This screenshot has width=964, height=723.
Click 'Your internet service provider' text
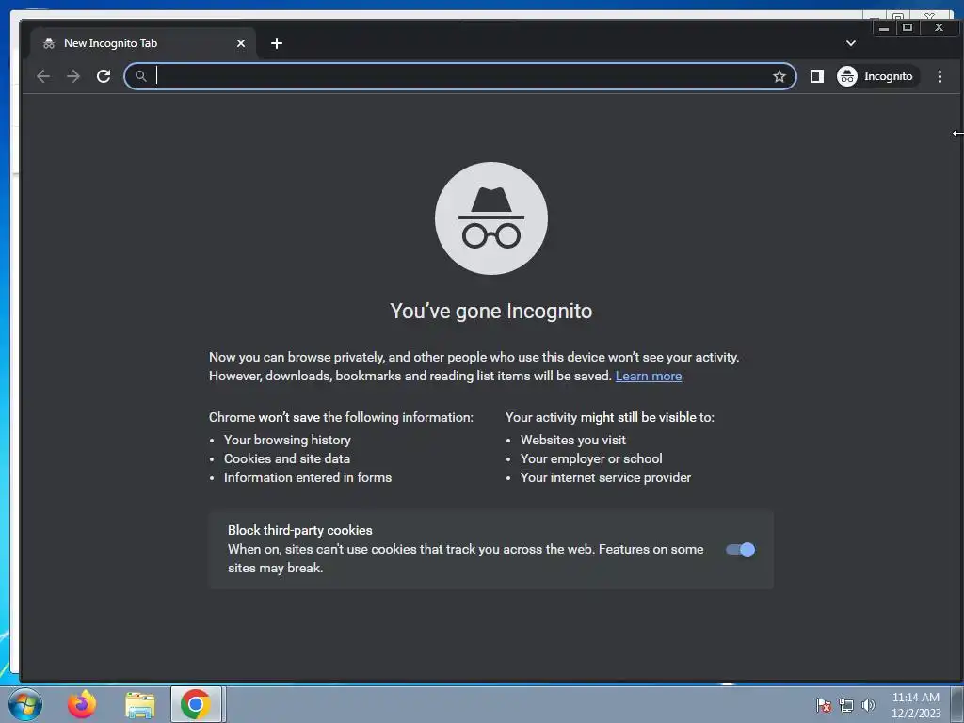point(605,477)
